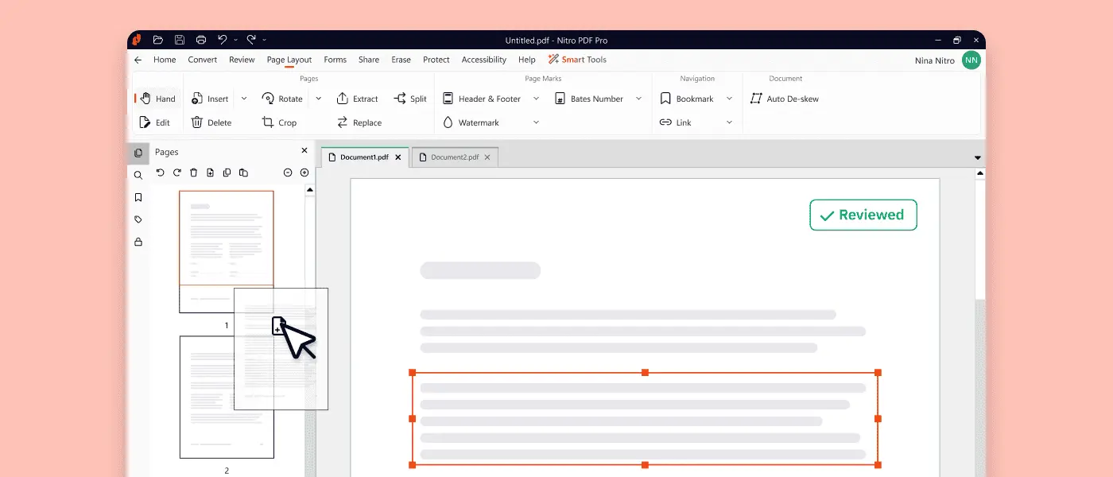Open Pages pane from sidebar icon
Screen dimensions: 1113x477
pyautogui.click(x=138, y=153)
